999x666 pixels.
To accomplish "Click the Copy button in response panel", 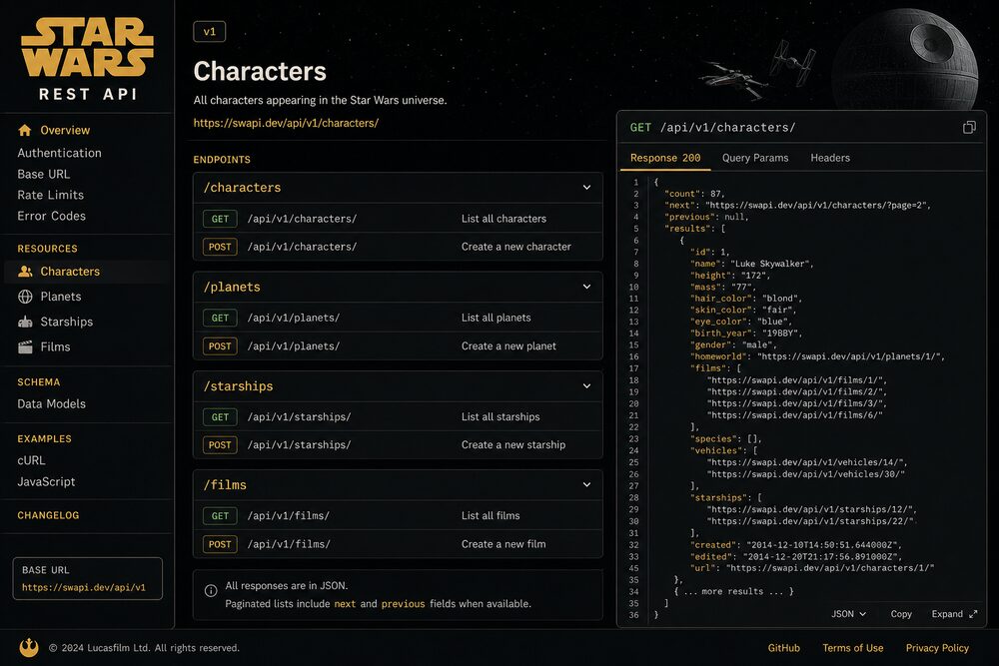I will click(901, 614).
